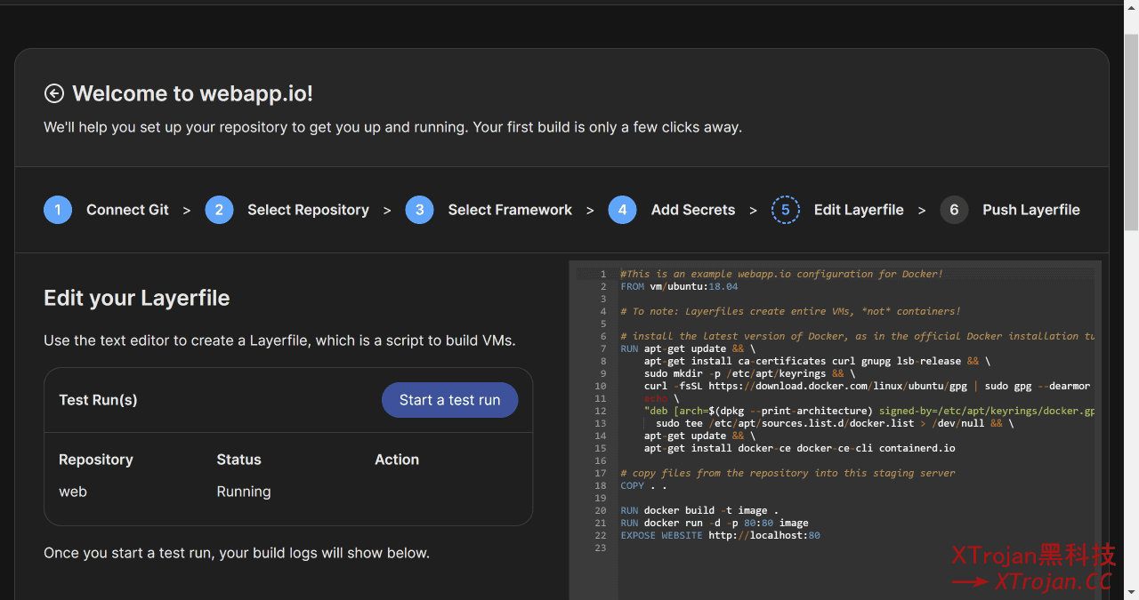Click line number 7 in editor gutter
This screenshot has height=600, width=1139.
click(x=602, y=348)
